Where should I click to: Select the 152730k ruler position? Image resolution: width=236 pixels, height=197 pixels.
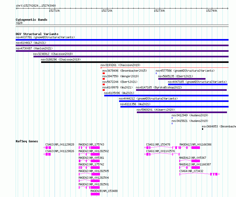(x=159, y=11)
